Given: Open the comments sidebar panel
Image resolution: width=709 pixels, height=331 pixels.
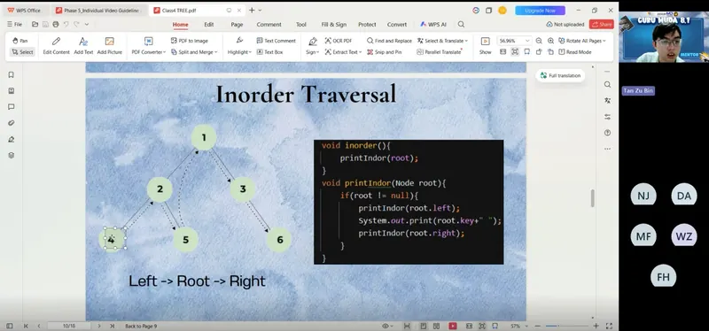Looking at the screenshot, I should 12,107.
